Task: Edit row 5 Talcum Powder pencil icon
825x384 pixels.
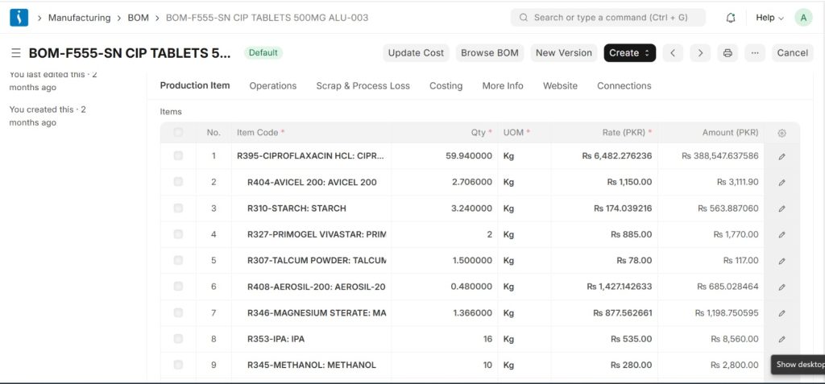Action: 781,261
